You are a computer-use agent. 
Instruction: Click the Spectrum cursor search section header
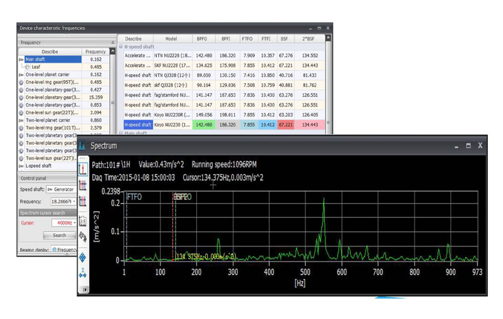[x=48, y=213]
